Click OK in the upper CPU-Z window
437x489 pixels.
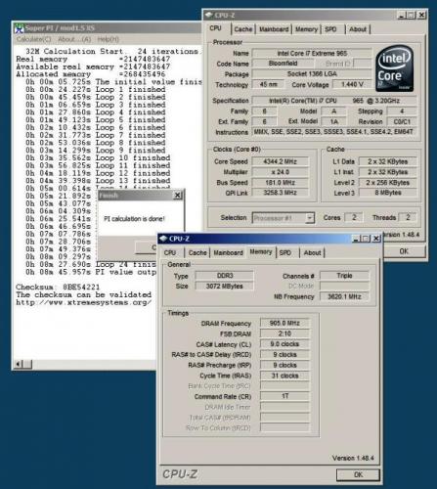coord(404,251)
